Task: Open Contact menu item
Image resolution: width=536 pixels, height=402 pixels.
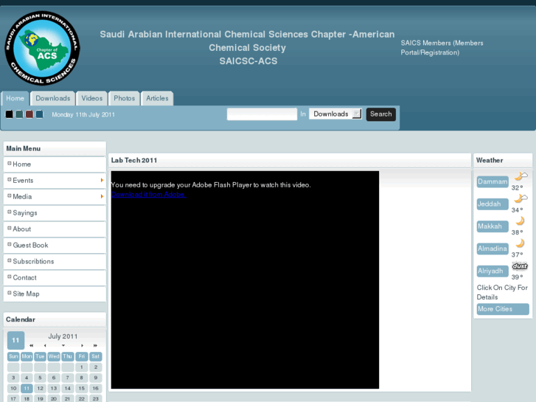Action: [x=55, y=278]
